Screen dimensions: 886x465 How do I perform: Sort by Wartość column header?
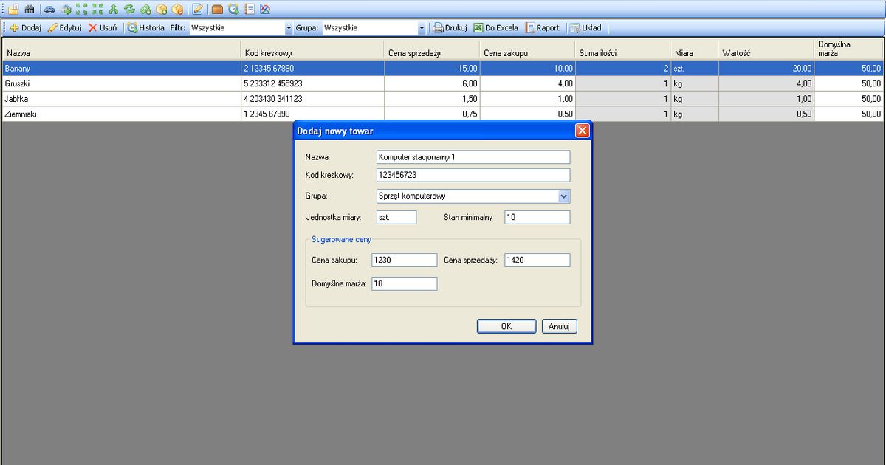[766, 49]
